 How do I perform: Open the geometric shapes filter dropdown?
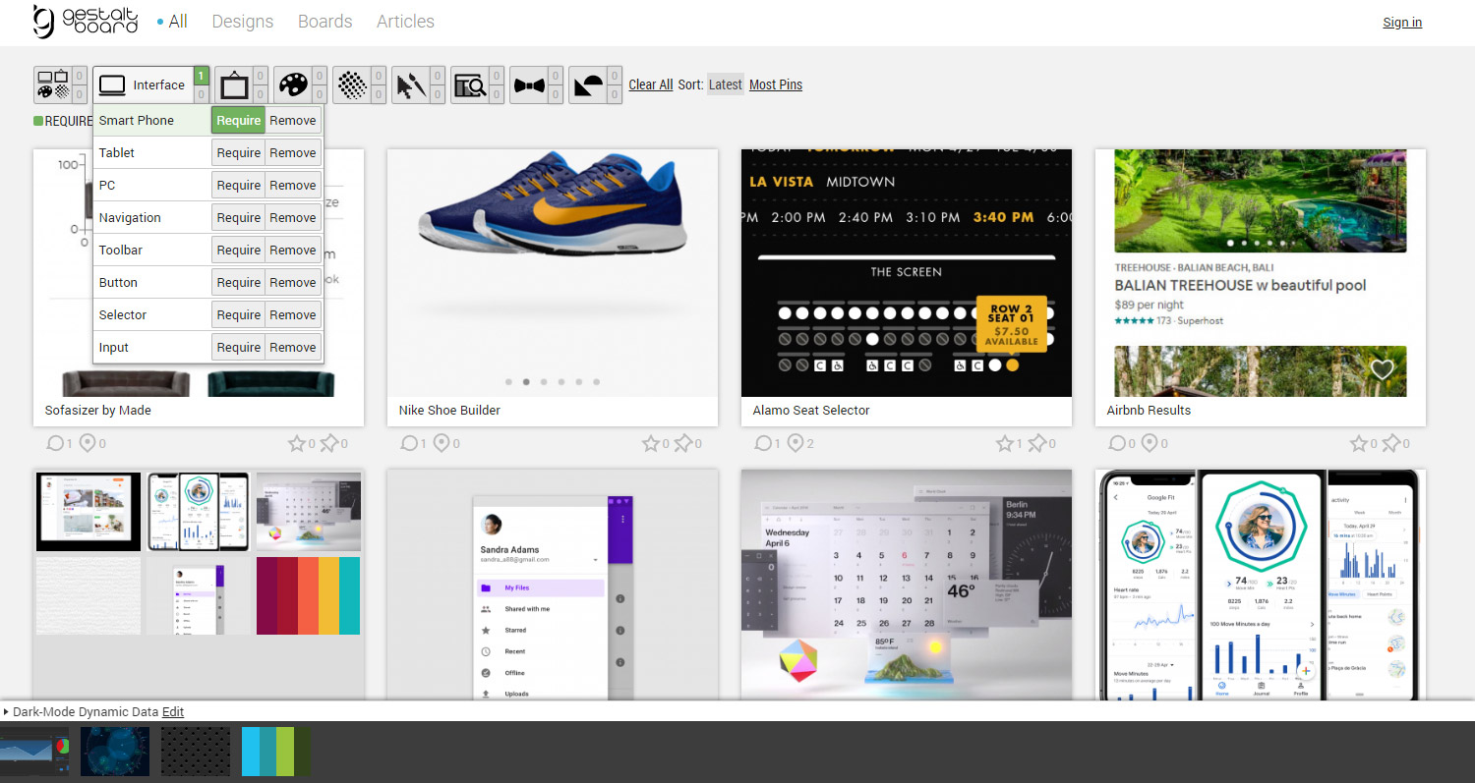588,84
